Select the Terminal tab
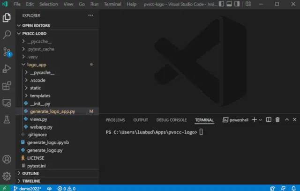The height and width of the screenshot is (191, 300). pyautogui.click(x=204, y=120)
